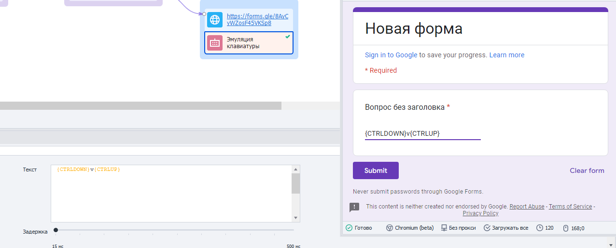Click the text area scroll-down arrow
This screenshot has height=248, width=616.
pos(296,218)
